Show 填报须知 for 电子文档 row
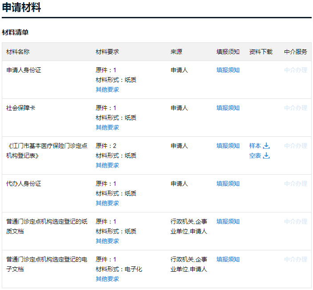Screen dimensions: 313x290 [228, 259]
